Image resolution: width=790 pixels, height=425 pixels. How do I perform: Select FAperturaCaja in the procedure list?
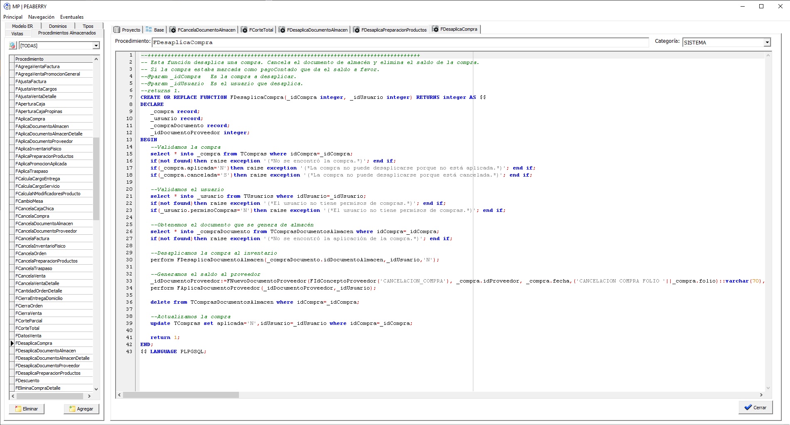click(54, 104)
